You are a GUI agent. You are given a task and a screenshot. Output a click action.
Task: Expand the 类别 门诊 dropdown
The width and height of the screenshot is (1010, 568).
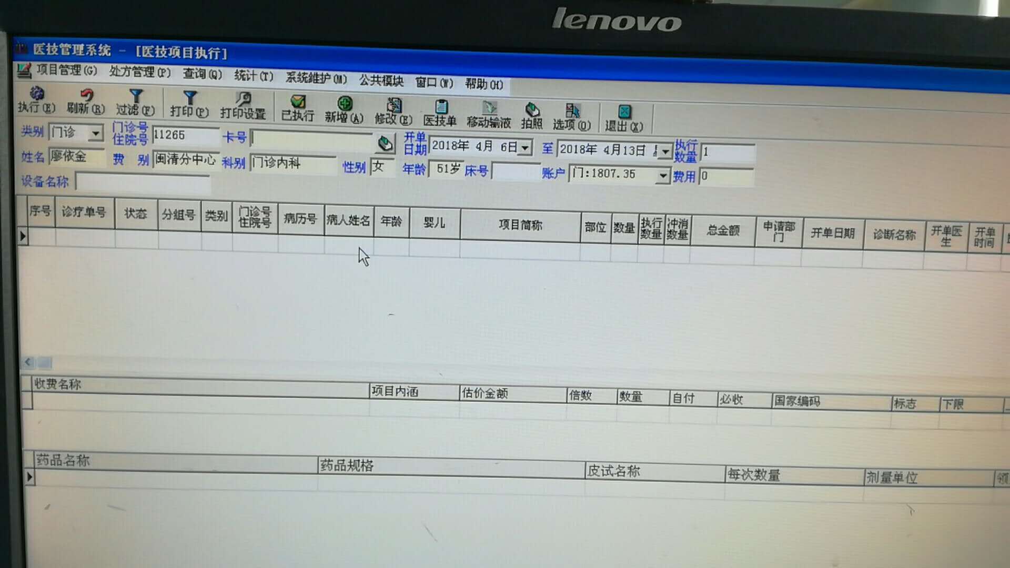[96, 133]
